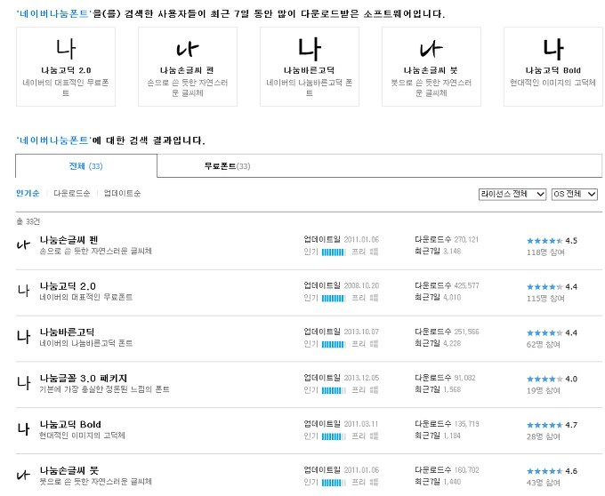605x496 pixels.
Task: Click the 115명 참여 text
Action: tap(545, 299)
